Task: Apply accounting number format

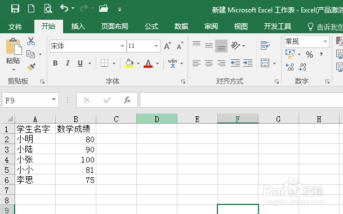Action: click(x=290, y=54)
